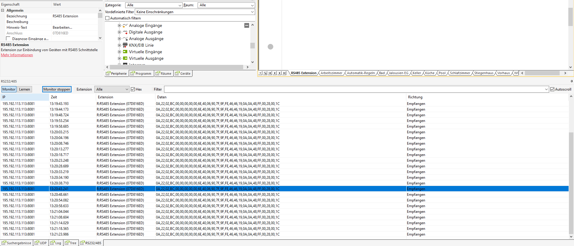
Task: Click the properties panel scroll-down arrow
Action: click(x=100, y=38)
